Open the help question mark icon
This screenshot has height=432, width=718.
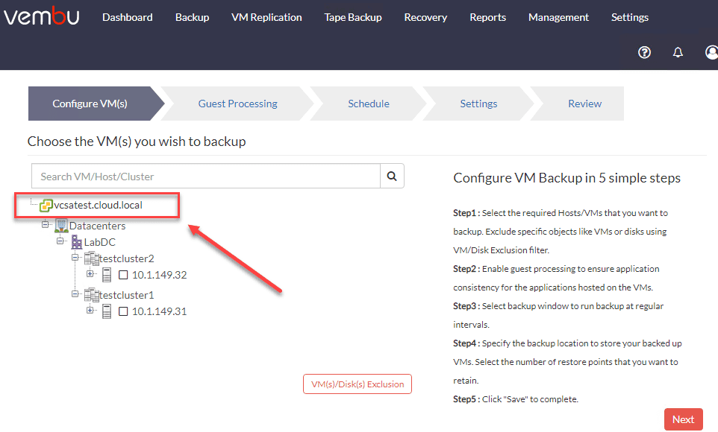(x=645, y=52)
